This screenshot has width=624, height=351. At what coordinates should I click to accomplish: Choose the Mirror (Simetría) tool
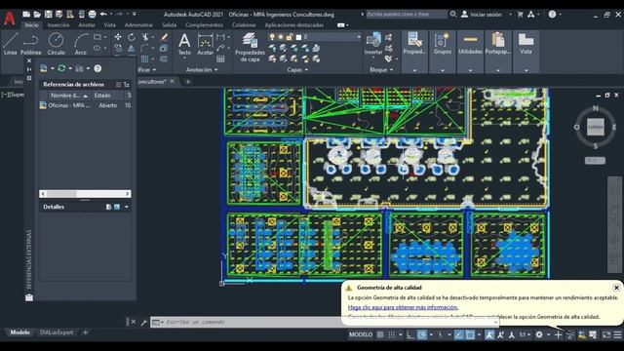132,48
